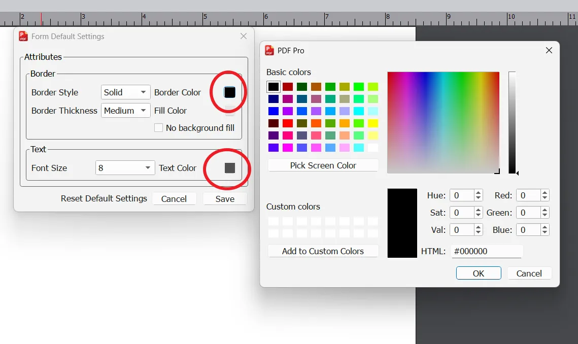
Task: Confirm the color with OK
Action: [479, 273]
